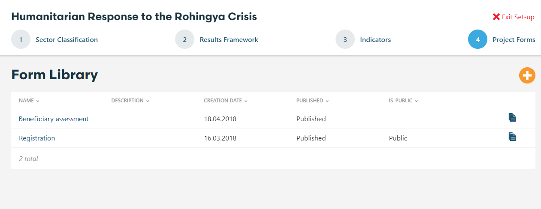Click the orange add new form button

tap(527, 75)
